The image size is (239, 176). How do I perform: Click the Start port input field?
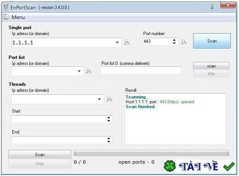click(62, 119)
